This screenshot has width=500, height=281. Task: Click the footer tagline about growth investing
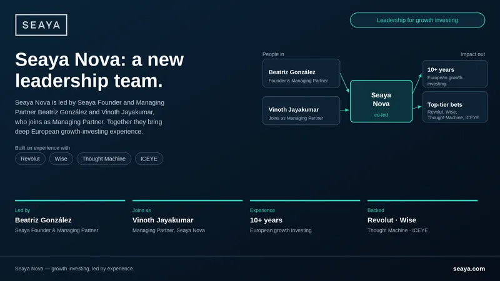74,269
